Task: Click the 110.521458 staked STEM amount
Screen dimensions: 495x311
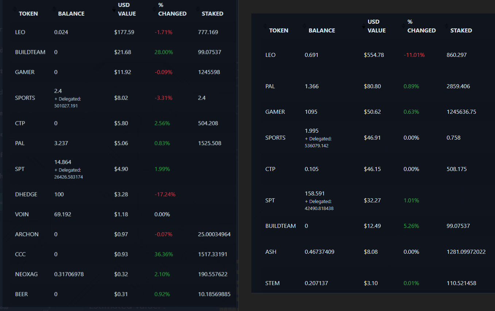Action: [x=461, y=283]
